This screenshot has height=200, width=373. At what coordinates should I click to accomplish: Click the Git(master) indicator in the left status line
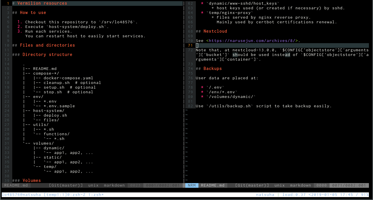[x=66, y=185]
